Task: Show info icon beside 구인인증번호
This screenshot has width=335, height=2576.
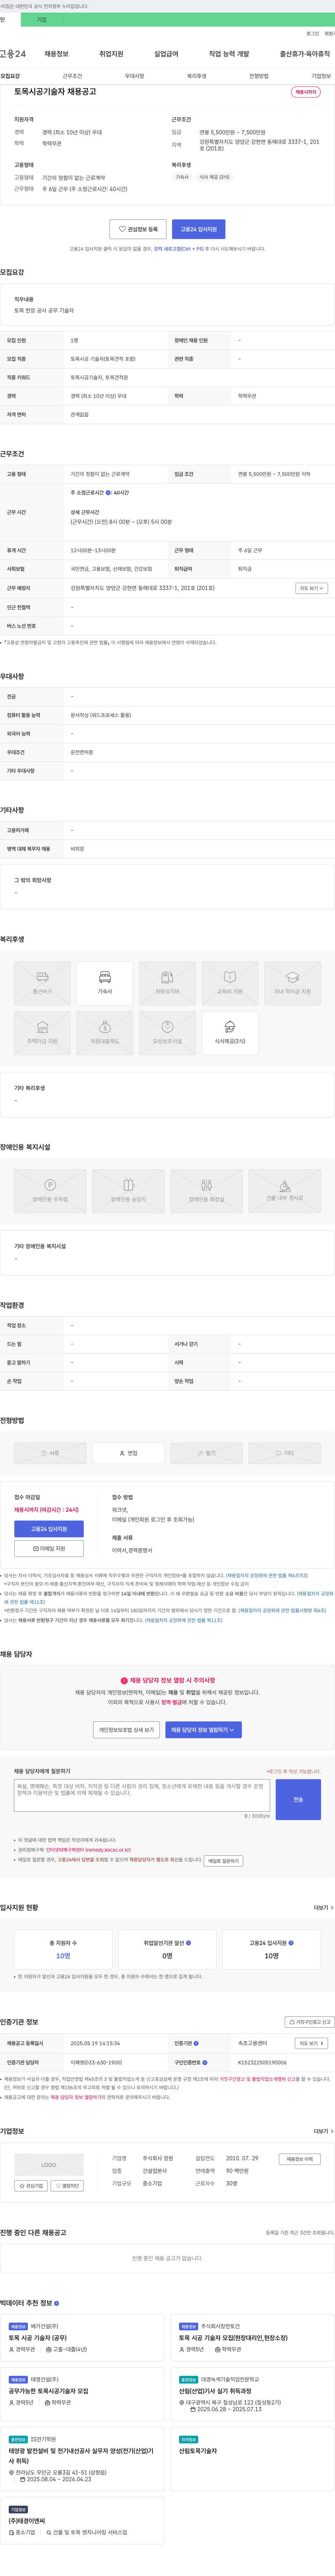Action: (x=206, y=2062)
